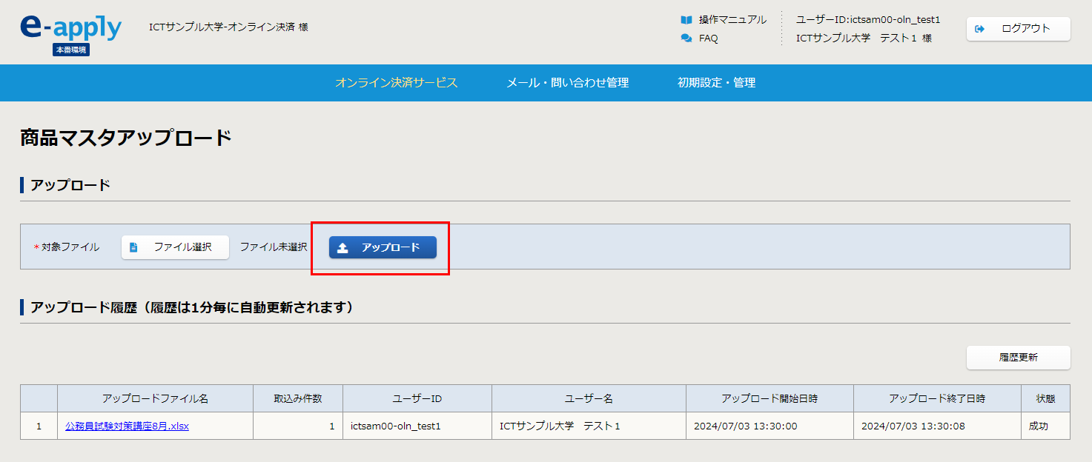Click the document icon in ファイル選択

coord(133,247)
